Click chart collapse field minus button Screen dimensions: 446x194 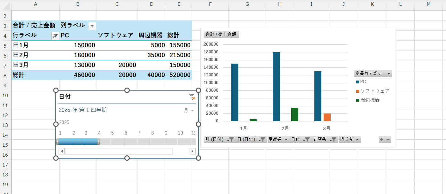click(x=388, y=139)
